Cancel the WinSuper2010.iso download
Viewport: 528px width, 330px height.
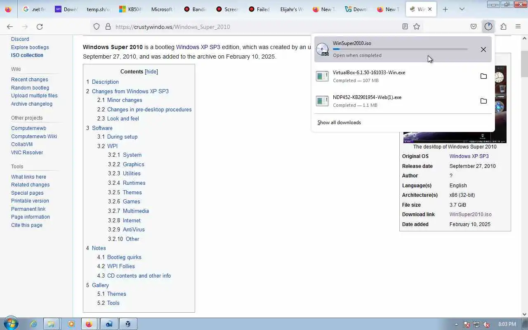click(x=483, y=49)
